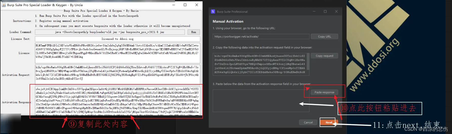The image size is (452, 134).
Task: Click step 1 'Using your browser' text
Action: (244, 28)
